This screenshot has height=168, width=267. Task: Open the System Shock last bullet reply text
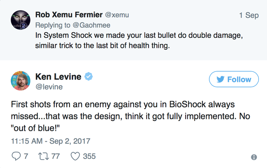point(139,41)
